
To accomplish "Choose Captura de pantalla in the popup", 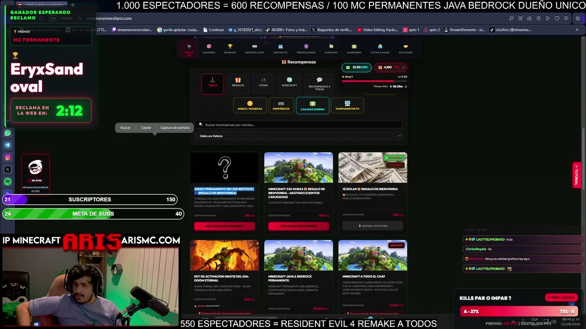I will [175, 127].
